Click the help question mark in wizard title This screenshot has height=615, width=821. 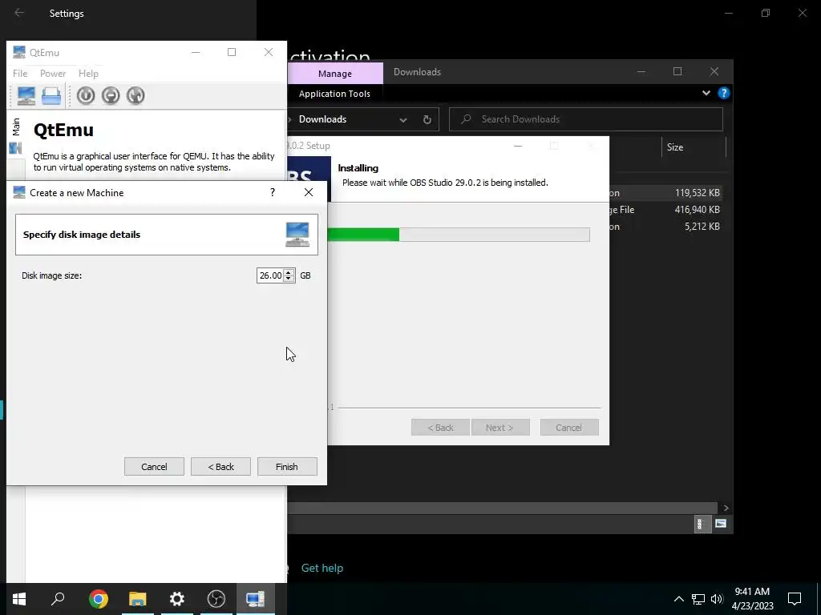pyautogui.click(x=273, y=192)
